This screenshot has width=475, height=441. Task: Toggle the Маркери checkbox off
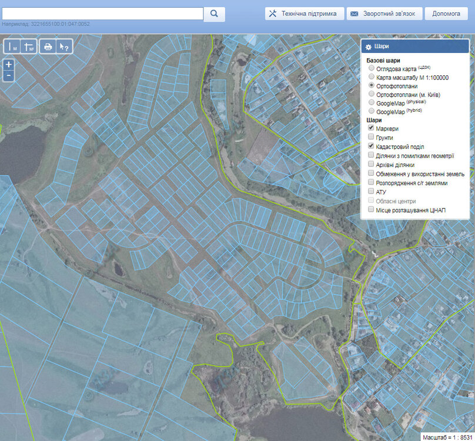[371, 128]
